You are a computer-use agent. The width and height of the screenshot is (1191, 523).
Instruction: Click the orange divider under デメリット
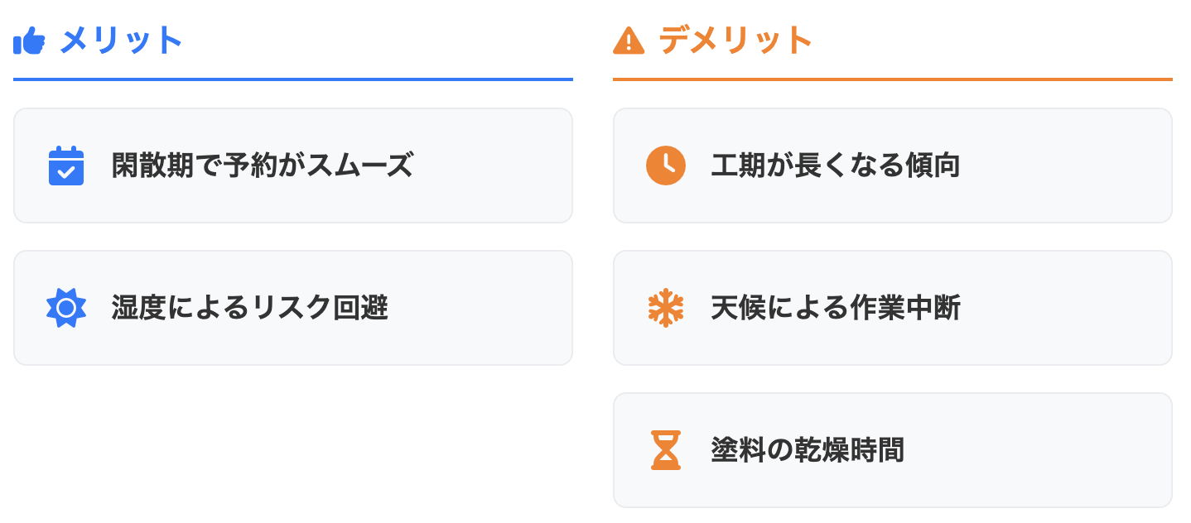pyautogui.click(x=893, y=79)
